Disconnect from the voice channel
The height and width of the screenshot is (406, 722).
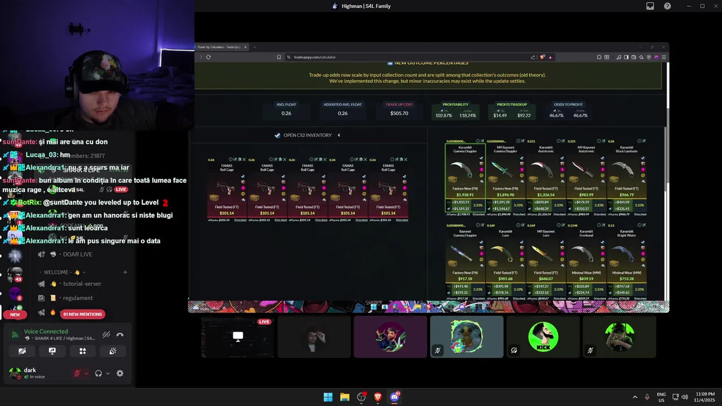[120, 334]
